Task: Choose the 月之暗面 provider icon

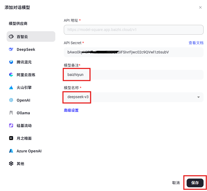Action: pyautogui.click(x=11, y=138)
